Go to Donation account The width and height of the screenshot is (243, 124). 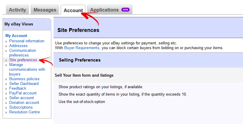[x=24, y=102]
